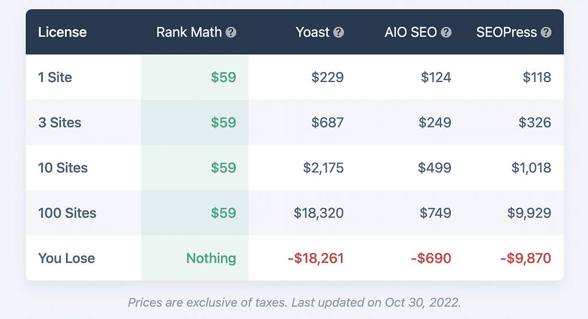Select the 1 Site row label

tap(55, 77)
